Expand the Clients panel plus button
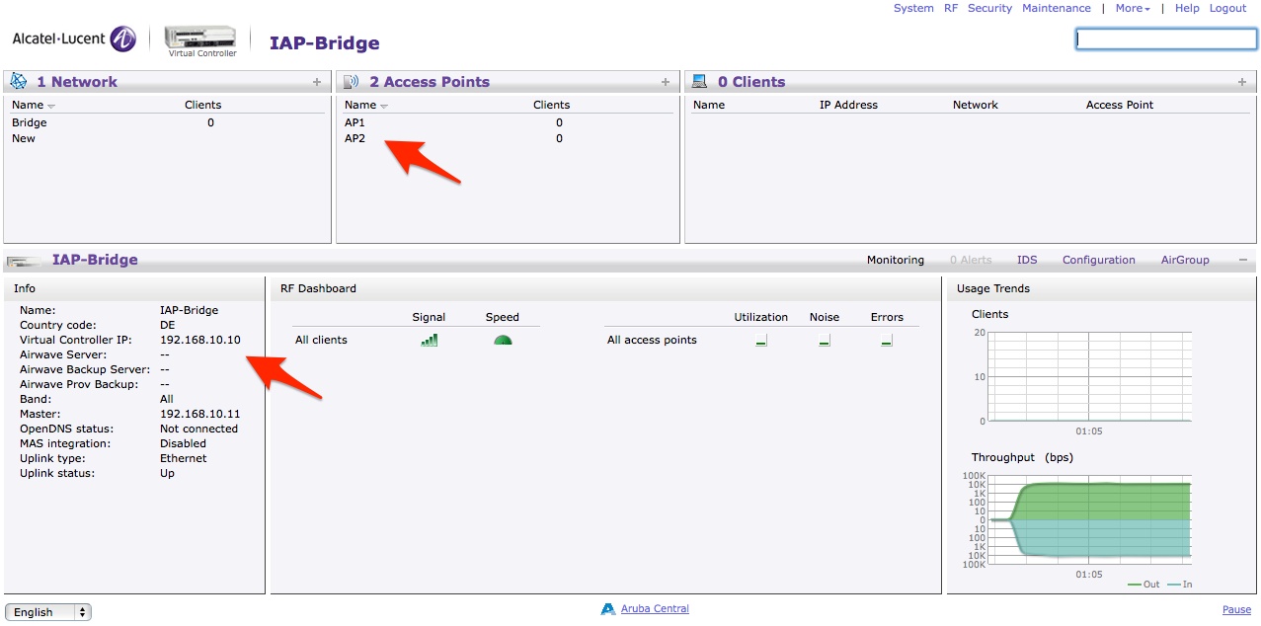Image resolution: width=1261 pixels, height=626 pixels. 1242,82
